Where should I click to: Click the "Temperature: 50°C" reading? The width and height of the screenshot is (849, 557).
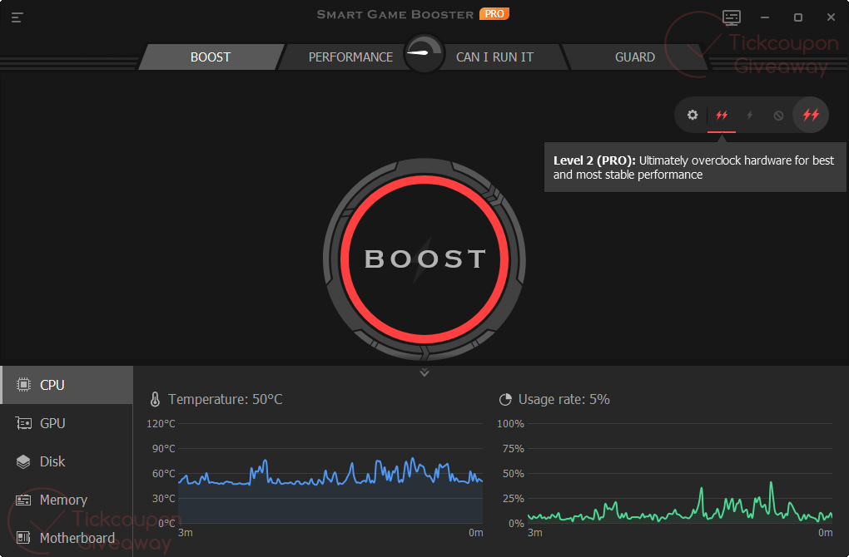226,400
